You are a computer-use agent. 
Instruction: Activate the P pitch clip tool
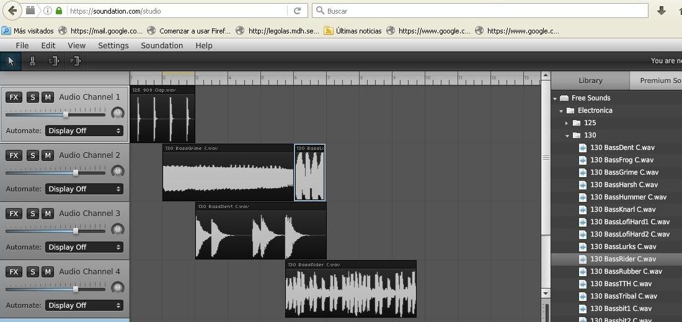[x=75, y=61]
